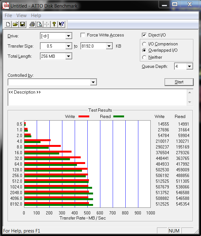The width and height of the screenshot is (201, 236).
Task: Open the File menu
Action: pyautogui.click(x=8, y=16)
